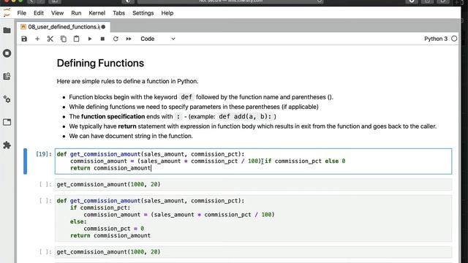
Task: Click the if/else get_commission_amount definition cell
Action: 253,218
